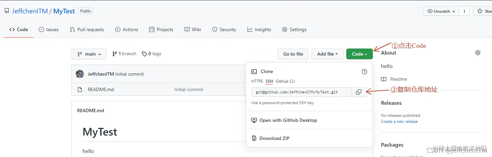The width and height of the screenshot is (492, 157).
Task: Click the Readme book icon in About
Action: tap(384, 79)
